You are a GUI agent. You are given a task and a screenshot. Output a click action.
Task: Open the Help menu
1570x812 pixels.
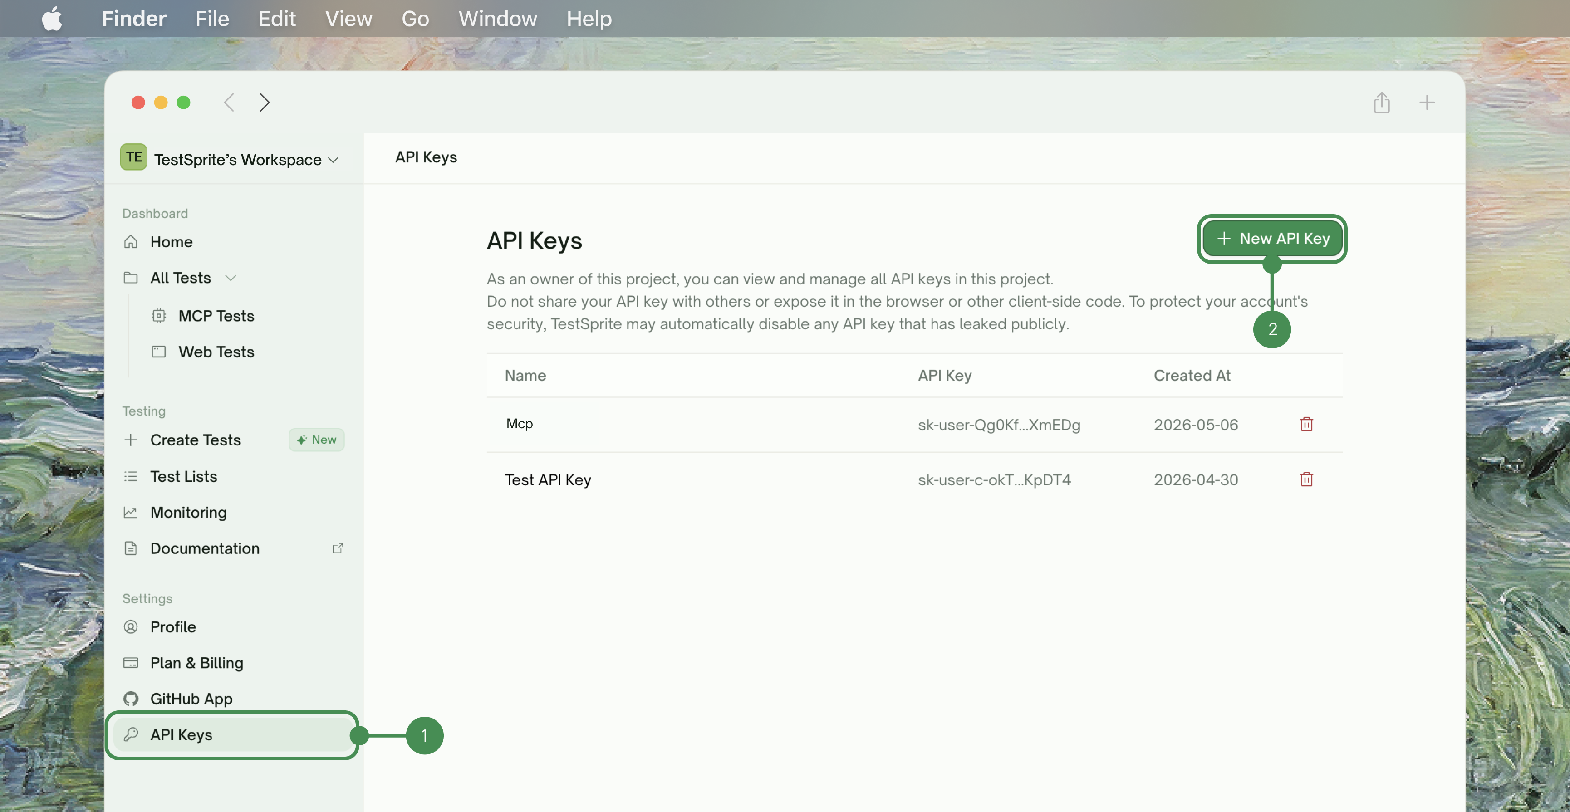pyautogui.click(x=589, y=18)
